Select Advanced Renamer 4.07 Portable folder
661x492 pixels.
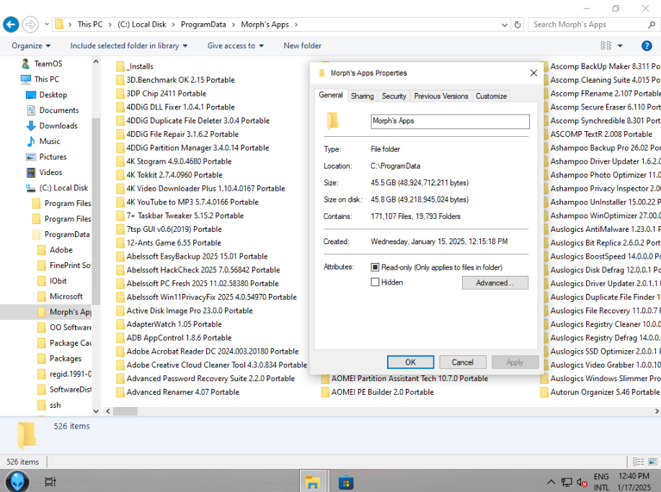[x=178, y=392]
